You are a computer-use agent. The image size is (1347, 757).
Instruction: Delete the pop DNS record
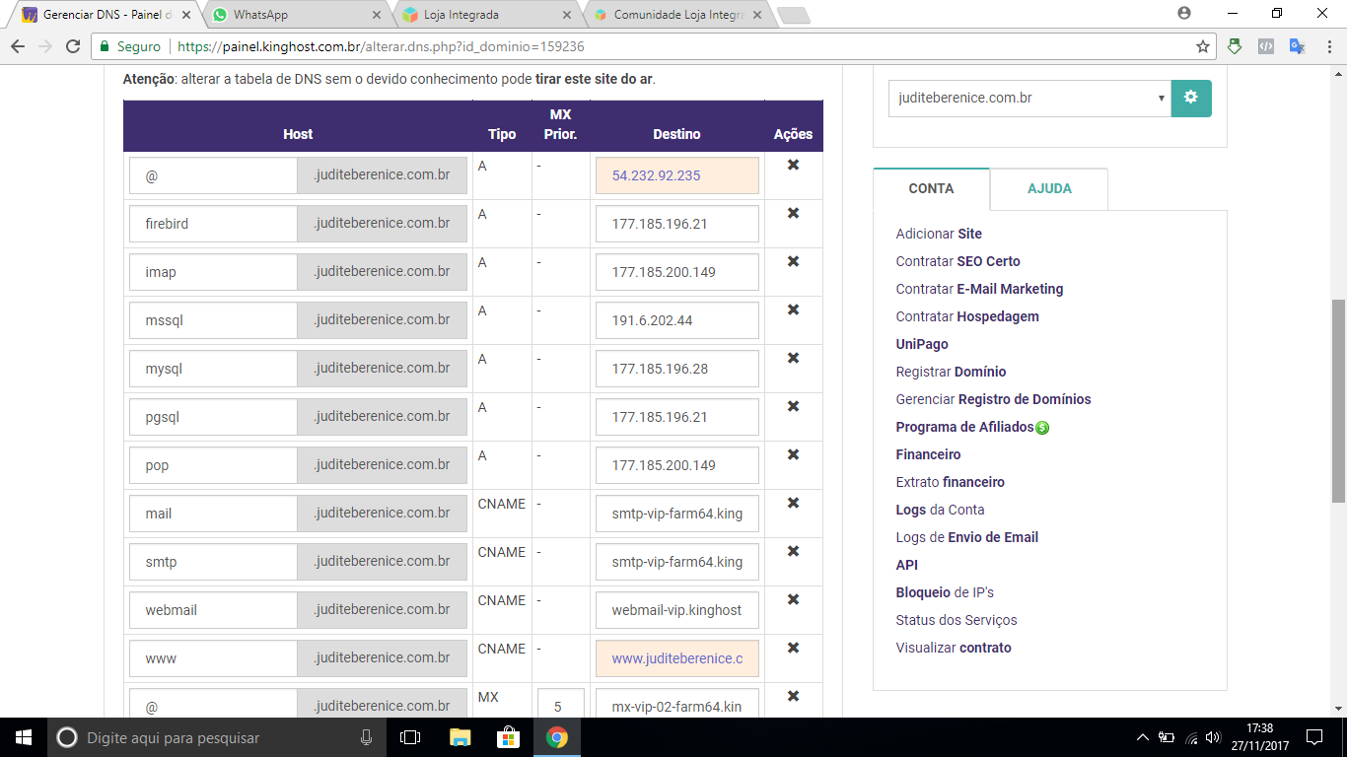tap(793, 454)
